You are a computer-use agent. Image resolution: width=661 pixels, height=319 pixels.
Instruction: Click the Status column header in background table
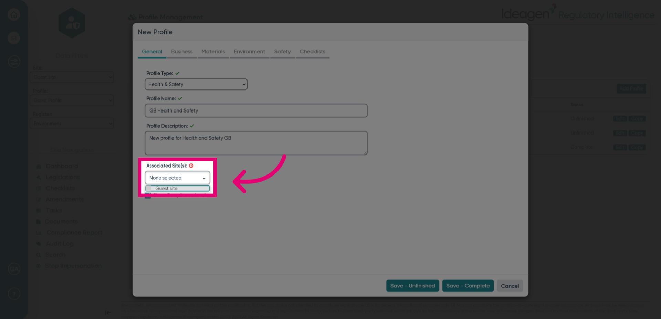(577, 105)
